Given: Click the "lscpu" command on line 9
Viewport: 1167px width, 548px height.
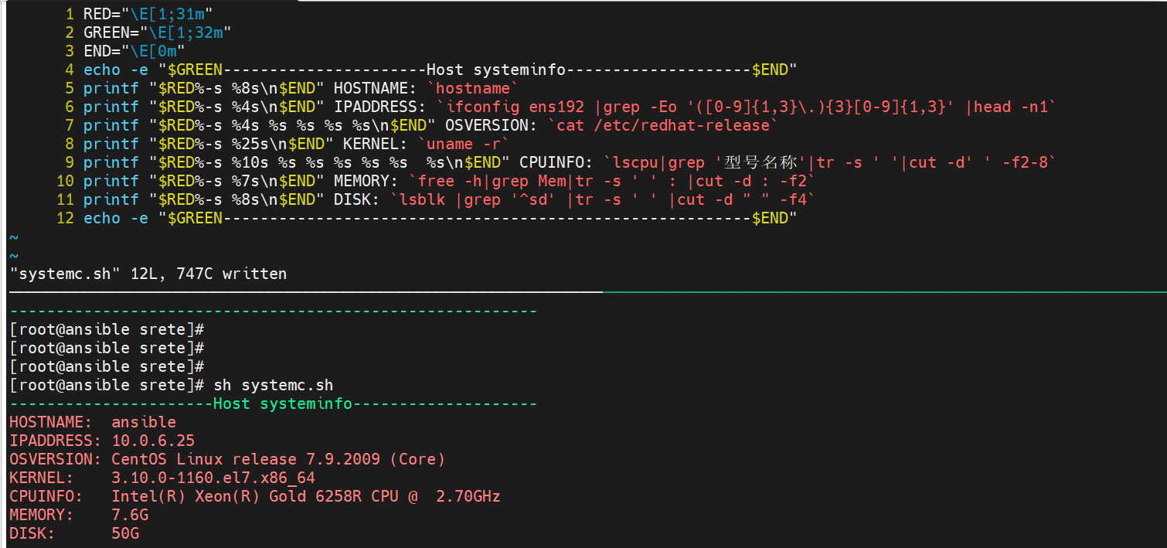Looking at the screenshot, I should click(x=635, y=162).
